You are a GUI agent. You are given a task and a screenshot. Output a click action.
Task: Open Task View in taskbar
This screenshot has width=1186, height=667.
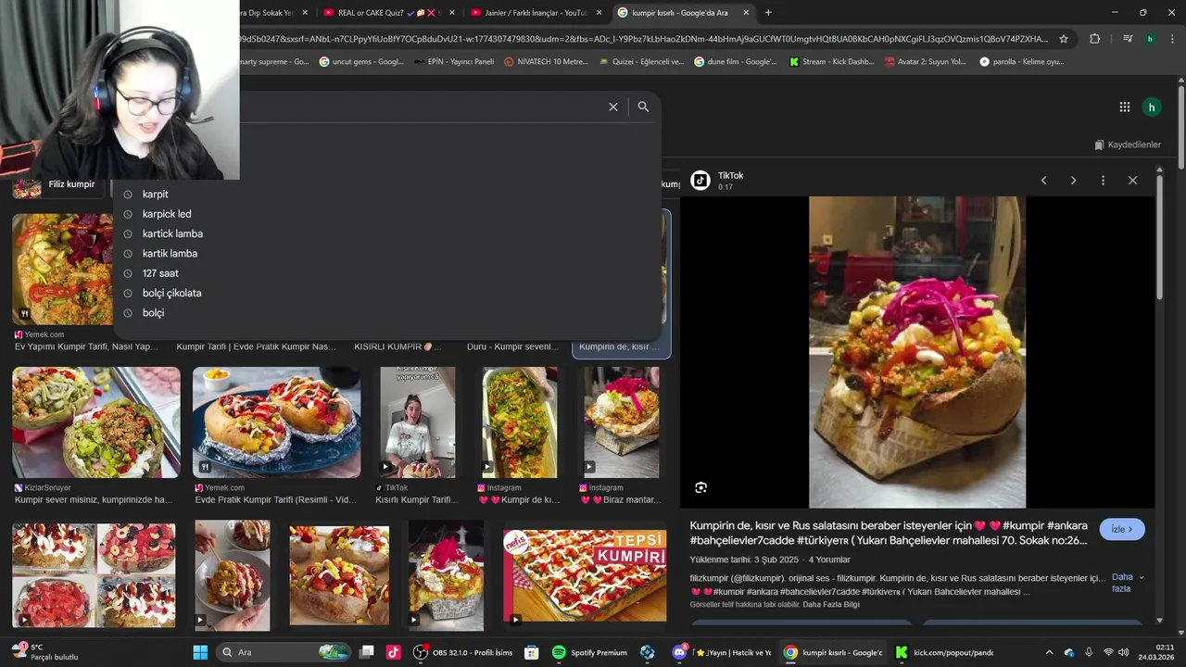(366, 652)
